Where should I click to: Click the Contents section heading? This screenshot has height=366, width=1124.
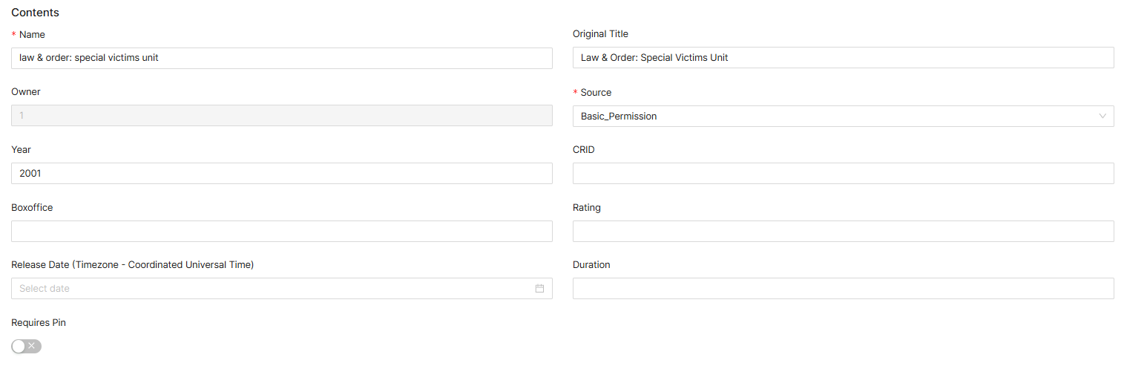(x=35, y=13)
